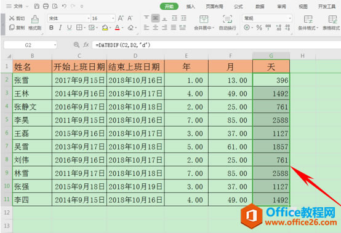Toggle Bottom align for cells
The width and height of the screenshot is (341, 233).
click(164, 18)
